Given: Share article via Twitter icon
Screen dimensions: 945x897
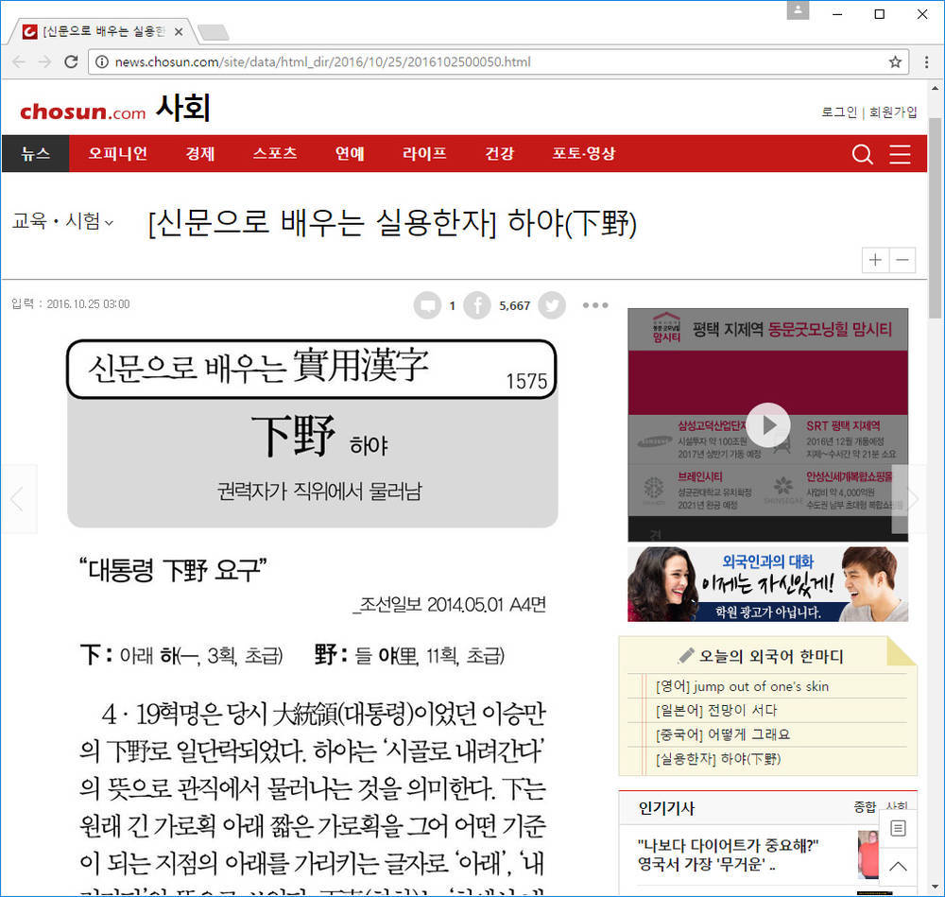Looking at the screenshot, I should point(551,305).
